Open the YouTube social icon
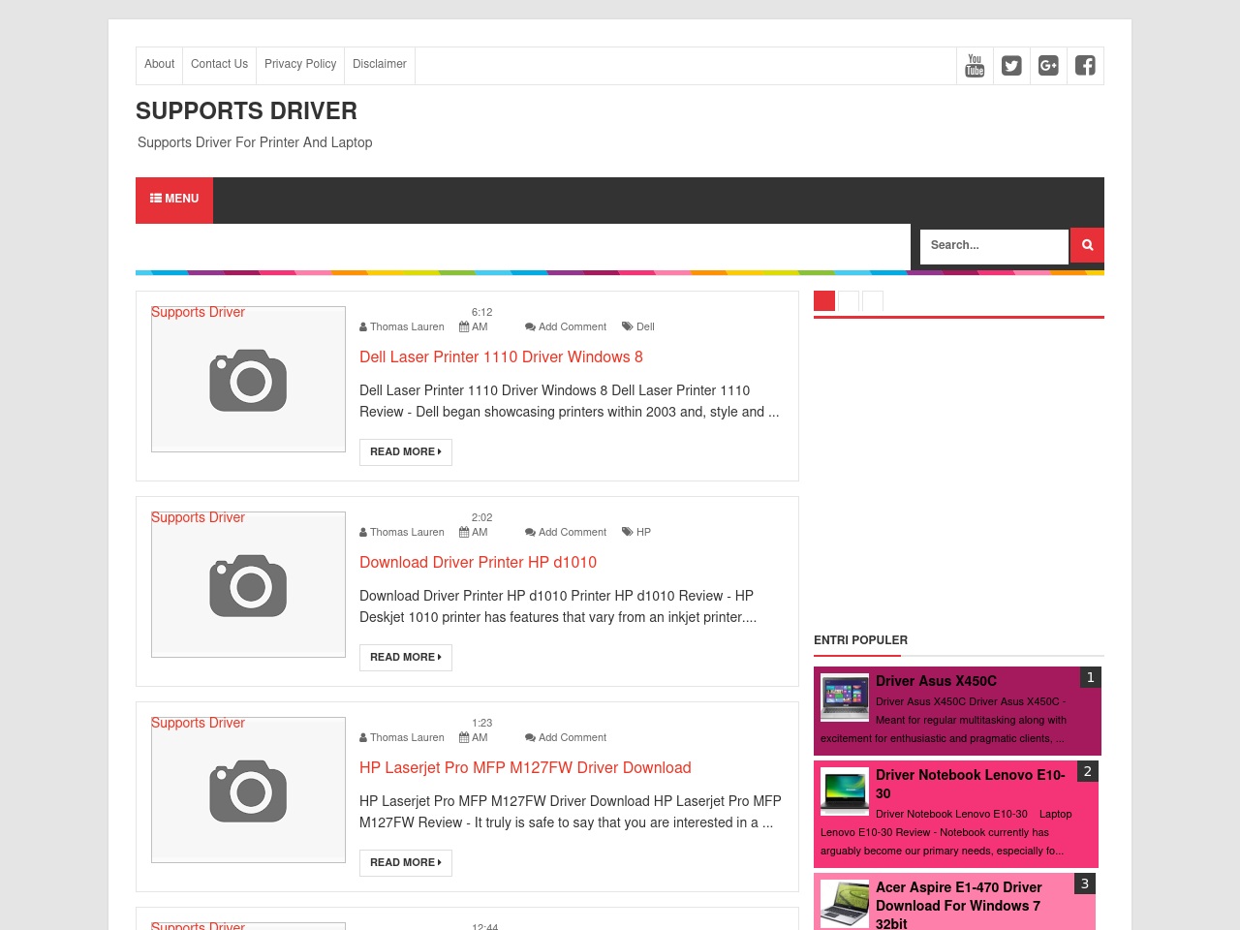 [975, 66]
